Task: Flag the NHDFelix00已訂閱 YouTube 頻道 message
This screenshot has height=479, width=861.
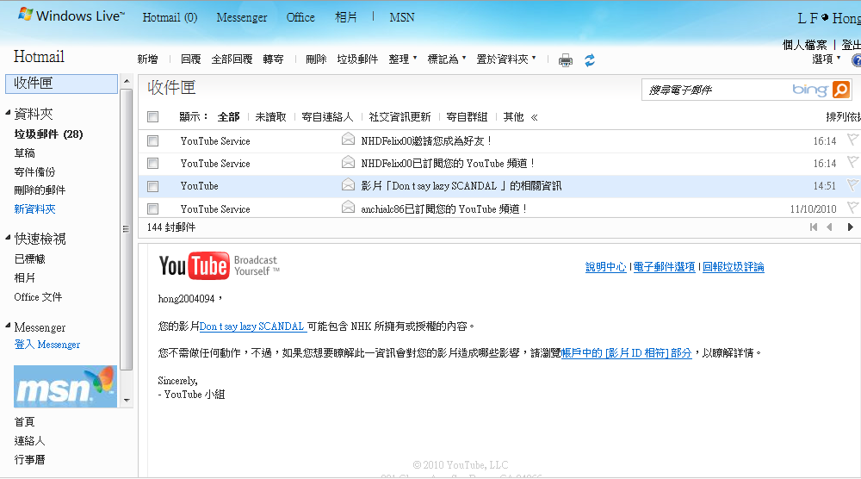Action: [x=852, y=162]
